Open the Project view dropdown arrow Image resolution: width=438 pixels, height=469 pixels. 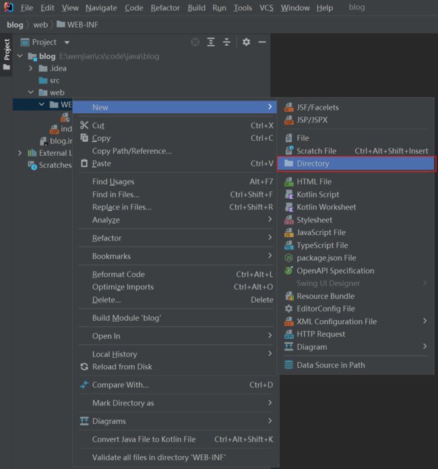coord(67,42)
